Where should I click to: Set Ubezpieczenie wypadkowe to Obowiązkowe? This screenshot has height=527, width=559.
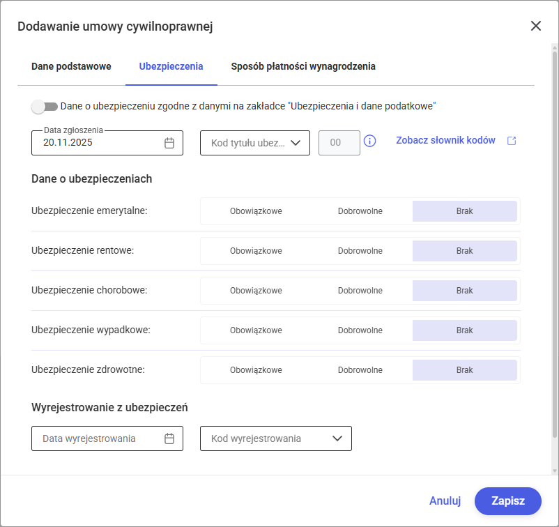point(256,330)
